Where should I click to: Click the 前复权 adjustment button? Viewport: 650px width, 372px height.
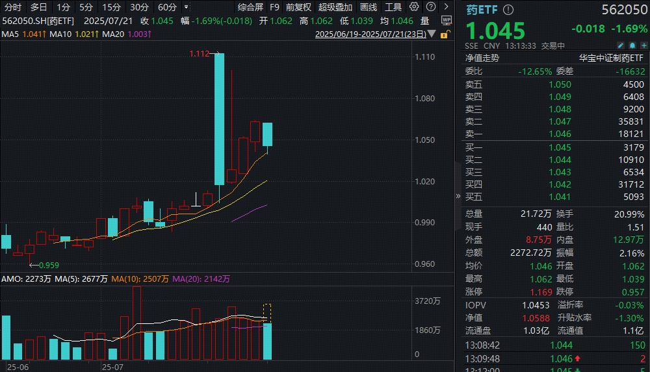pyautogui.click(x=298, y=7)
